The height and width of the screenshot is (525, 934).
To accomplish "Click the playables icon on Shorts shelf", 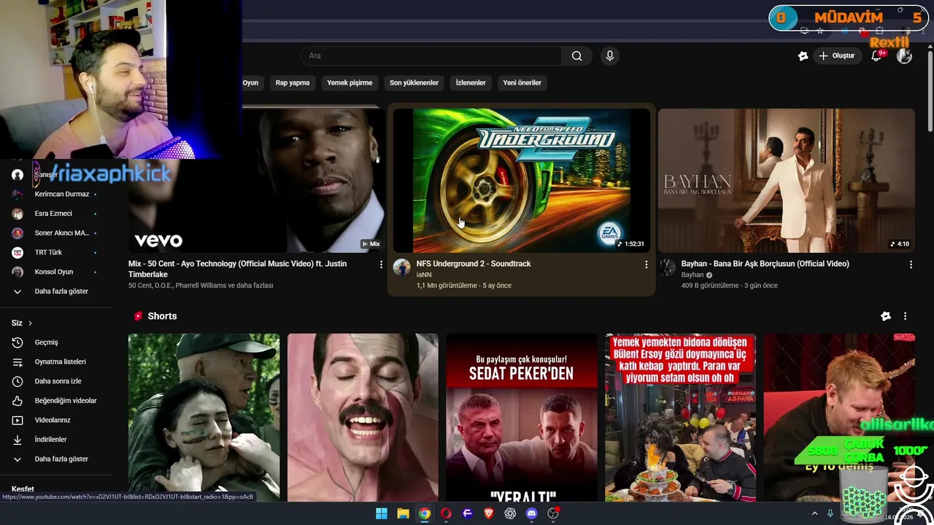I will pyautogui.click(x=885, y=316).
